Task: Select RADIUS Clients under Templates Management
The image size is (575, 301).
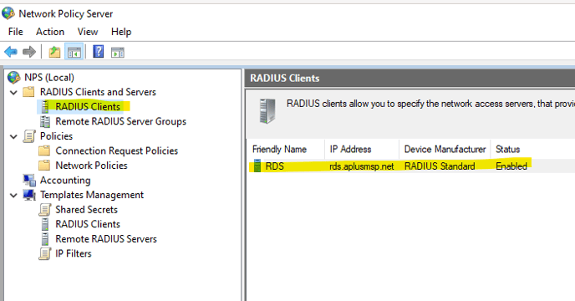Action: coord(88,224)
